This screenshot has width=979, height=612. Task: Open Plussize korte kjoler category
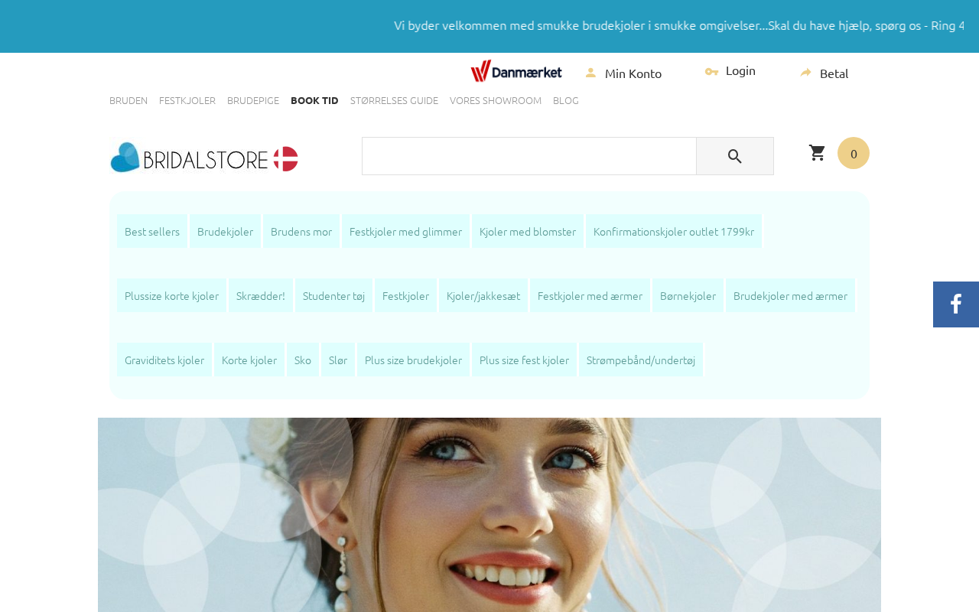point(171,295)
